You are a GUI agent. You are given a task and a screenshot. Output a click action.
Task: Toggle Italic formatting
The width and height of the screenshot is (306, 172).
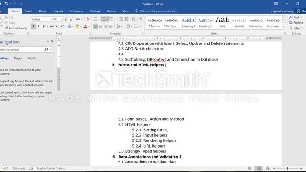pyautogui.click(x=38, y=26)
